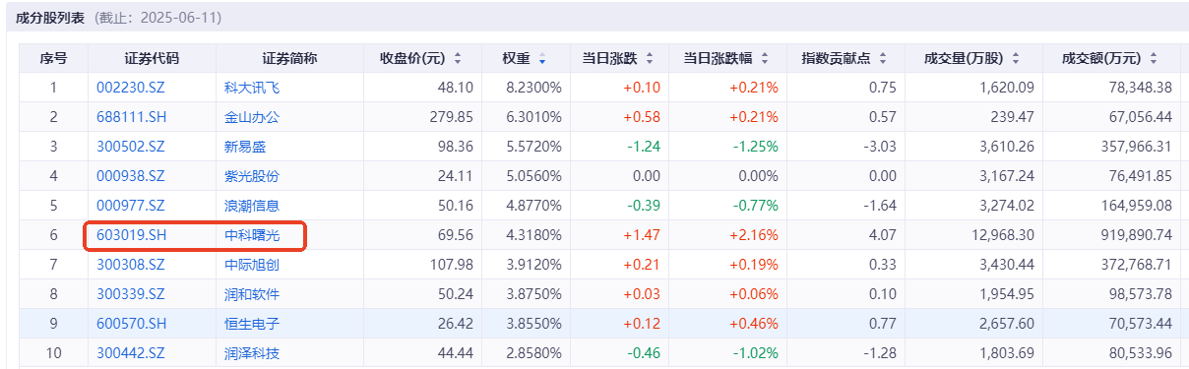Click the 证券代码 column header
The height and width of the screenshot is (369, 1189).
[x=152, y=58]
